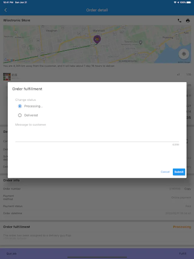Tap the purple store pin on map
The height and width of the screenshot is (259, 194).
click(x=97, y=40)
